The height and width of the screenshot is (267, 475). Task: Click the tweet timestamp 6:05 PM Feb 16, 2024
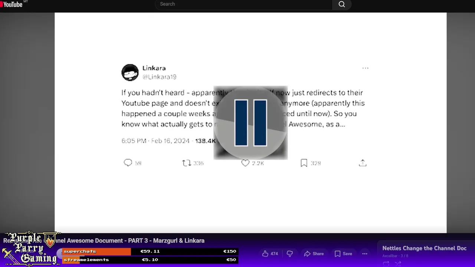[x=155, y=141]
